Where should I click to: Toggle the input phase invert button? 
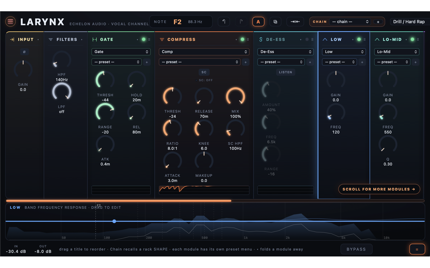(x=24, y=52)
